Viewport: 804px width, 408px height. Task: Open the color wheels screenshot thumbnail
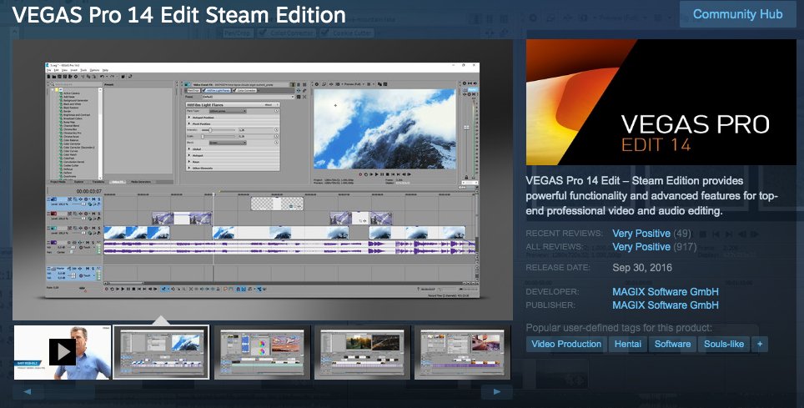[x=262, y=352]
